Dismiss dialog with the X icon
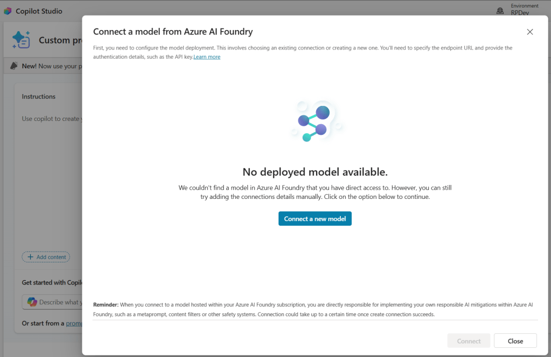 (530, 32)
